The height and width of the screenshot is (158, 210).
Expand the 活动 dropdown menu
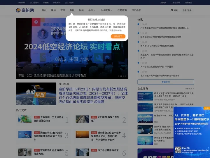coord(92,10)
